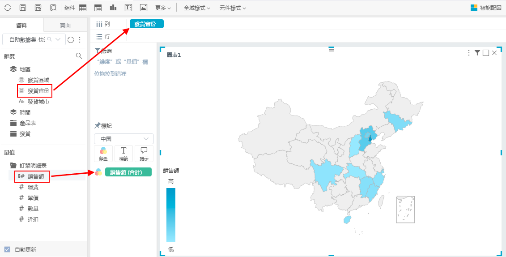Viewport: 506px width, 257px height.
Task: Switch to the 資料 tab
Action: [21, 25]
